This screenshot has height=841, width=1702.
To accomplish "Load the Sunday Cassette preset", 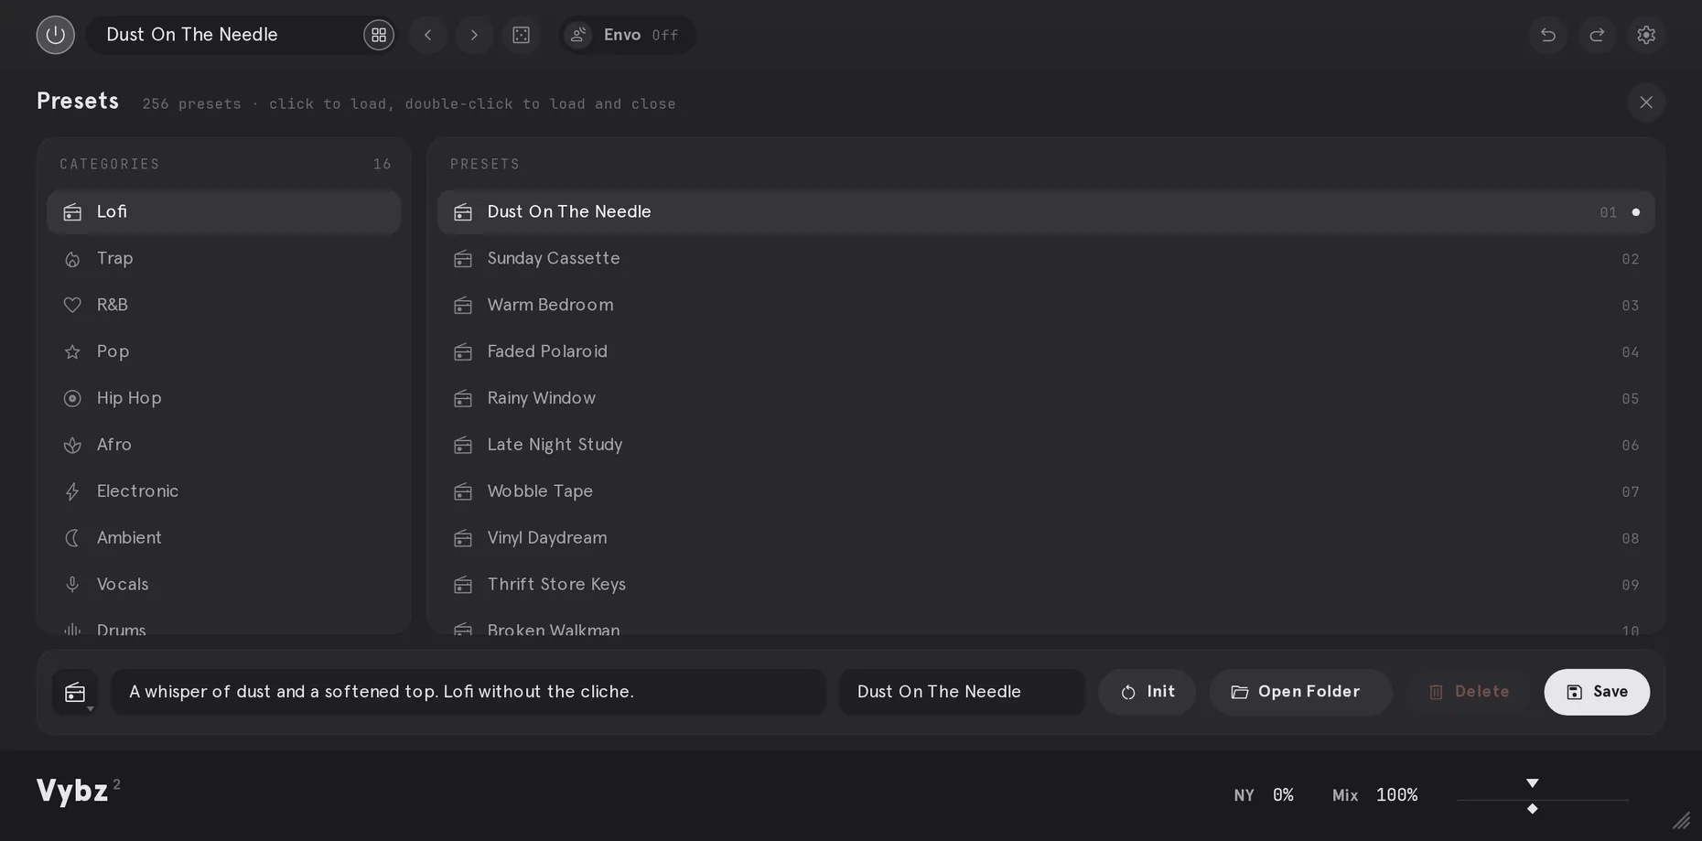I will (1046, 259).
